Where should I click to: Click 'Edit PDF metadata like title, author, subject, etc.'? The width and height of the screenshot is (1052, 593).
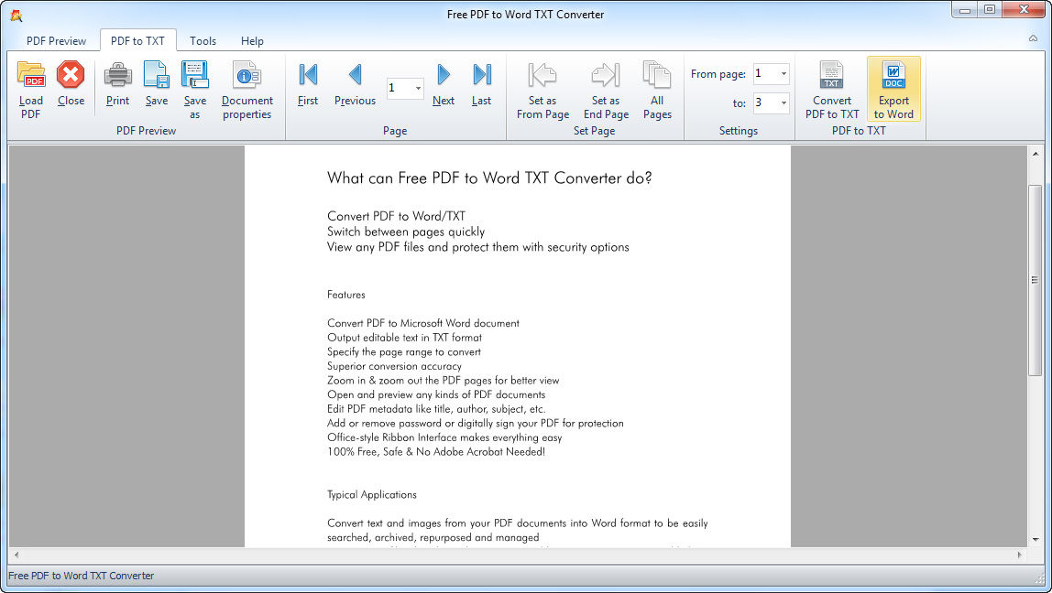coord(436,409)
